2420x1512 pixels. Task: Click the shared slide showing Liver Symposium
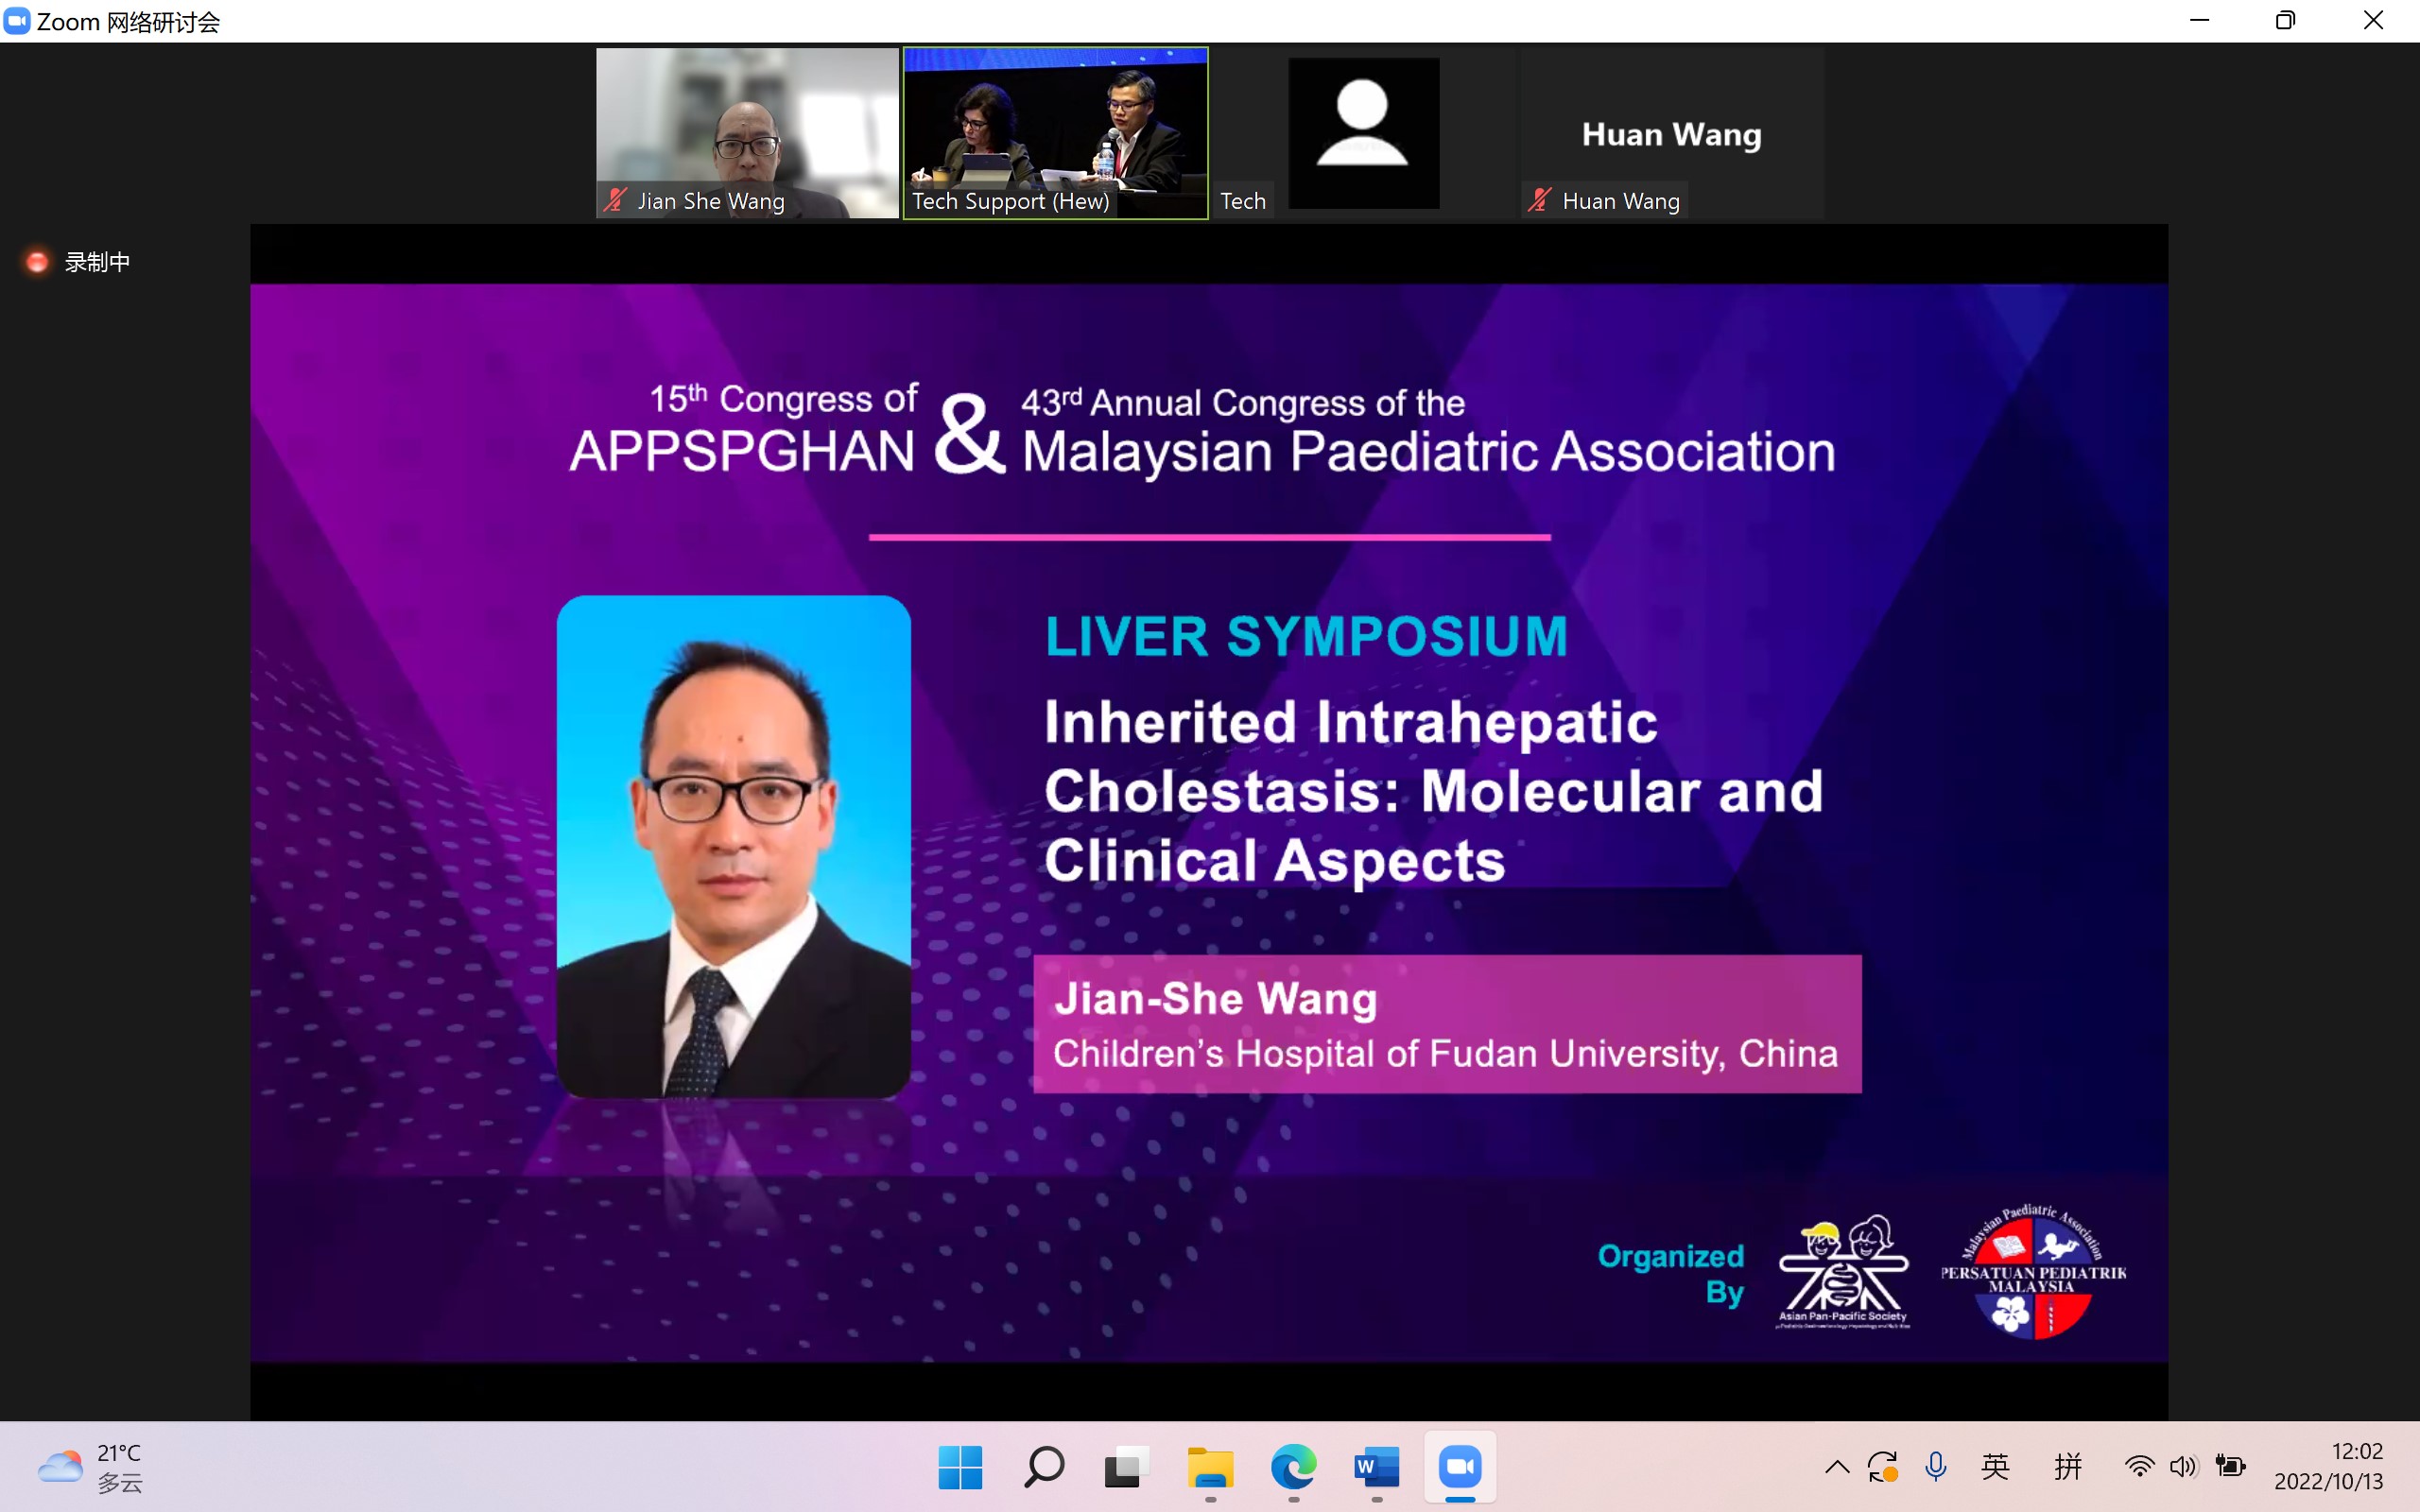(1209, 822)
